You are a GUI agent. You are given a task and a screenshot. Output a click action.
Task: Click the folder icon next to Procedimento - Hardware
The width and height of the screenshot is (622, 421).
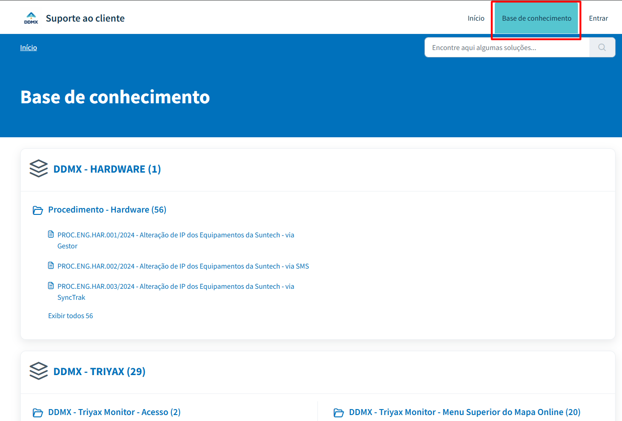38,210
